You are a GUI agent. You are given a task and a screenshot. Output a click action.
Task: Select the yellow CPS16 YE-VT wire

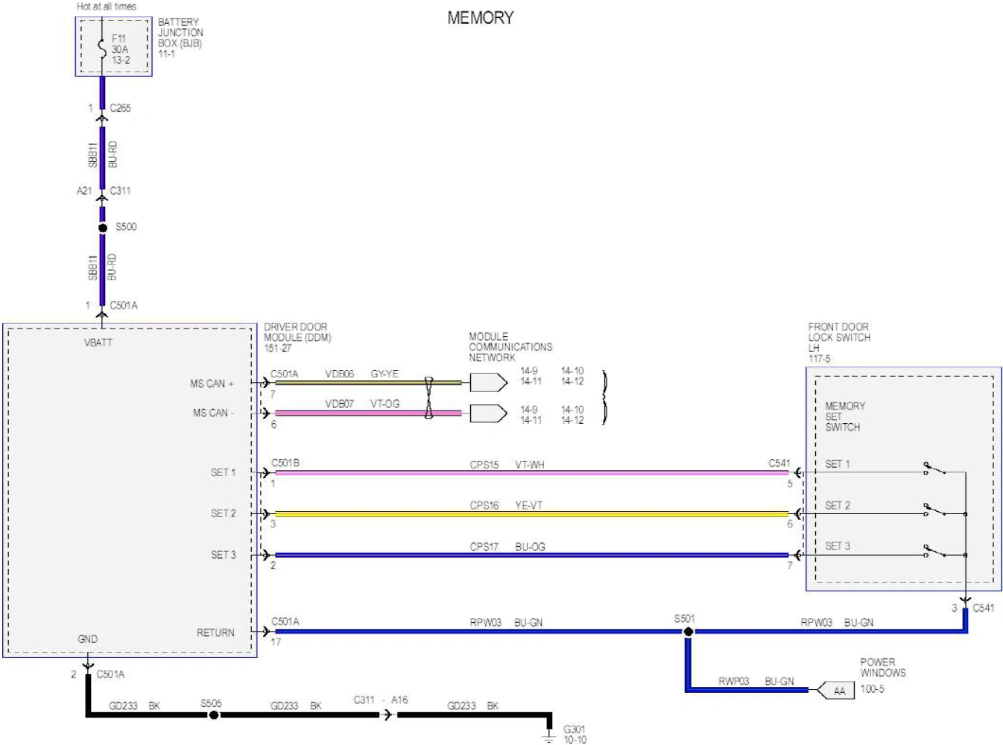pyautogui.click(x=531, y=514)
